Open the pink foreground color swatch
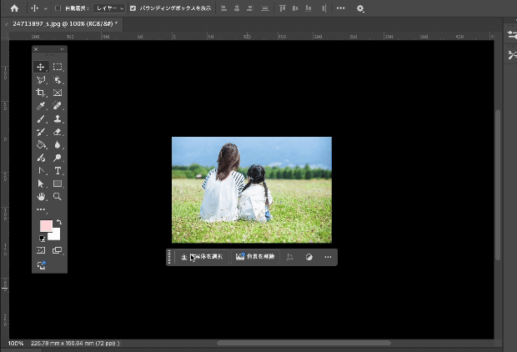 click(x=45, y=226)
